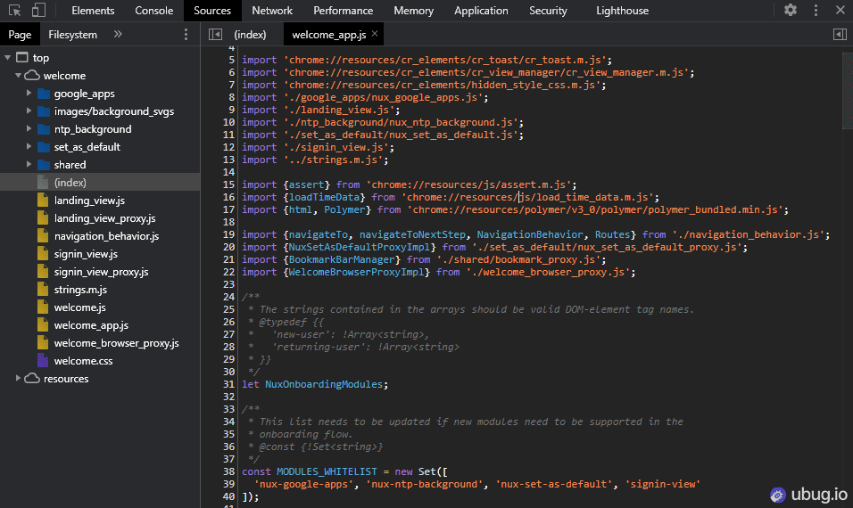
Task: Click line number 38 in the gutter
Action: pyautogui.click(x=228, y=471)
